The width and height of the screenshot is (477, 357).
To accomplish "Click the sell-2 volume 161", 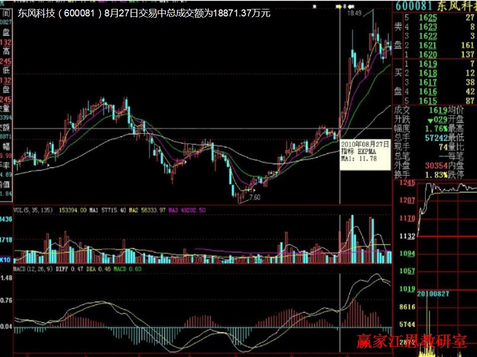I will coord(468,46).
